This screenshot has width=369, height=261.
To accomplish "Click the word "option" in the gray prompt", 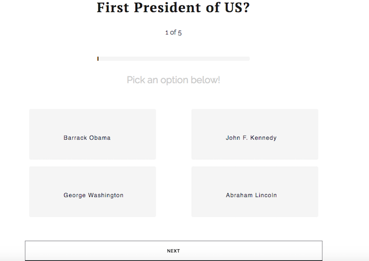I will pos(174,80).
